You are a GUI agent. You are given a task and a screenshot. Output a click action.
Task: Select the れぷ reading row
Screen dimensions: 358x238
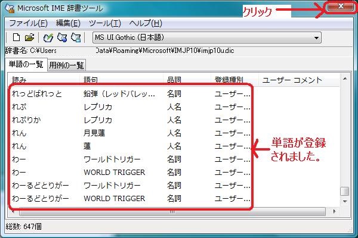tap(19, 107)
